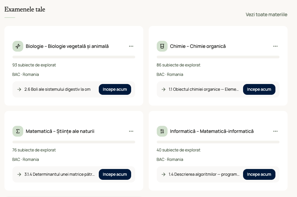
Task: Open Matematică – Științe ale naturii title
Action: point(60,131)
